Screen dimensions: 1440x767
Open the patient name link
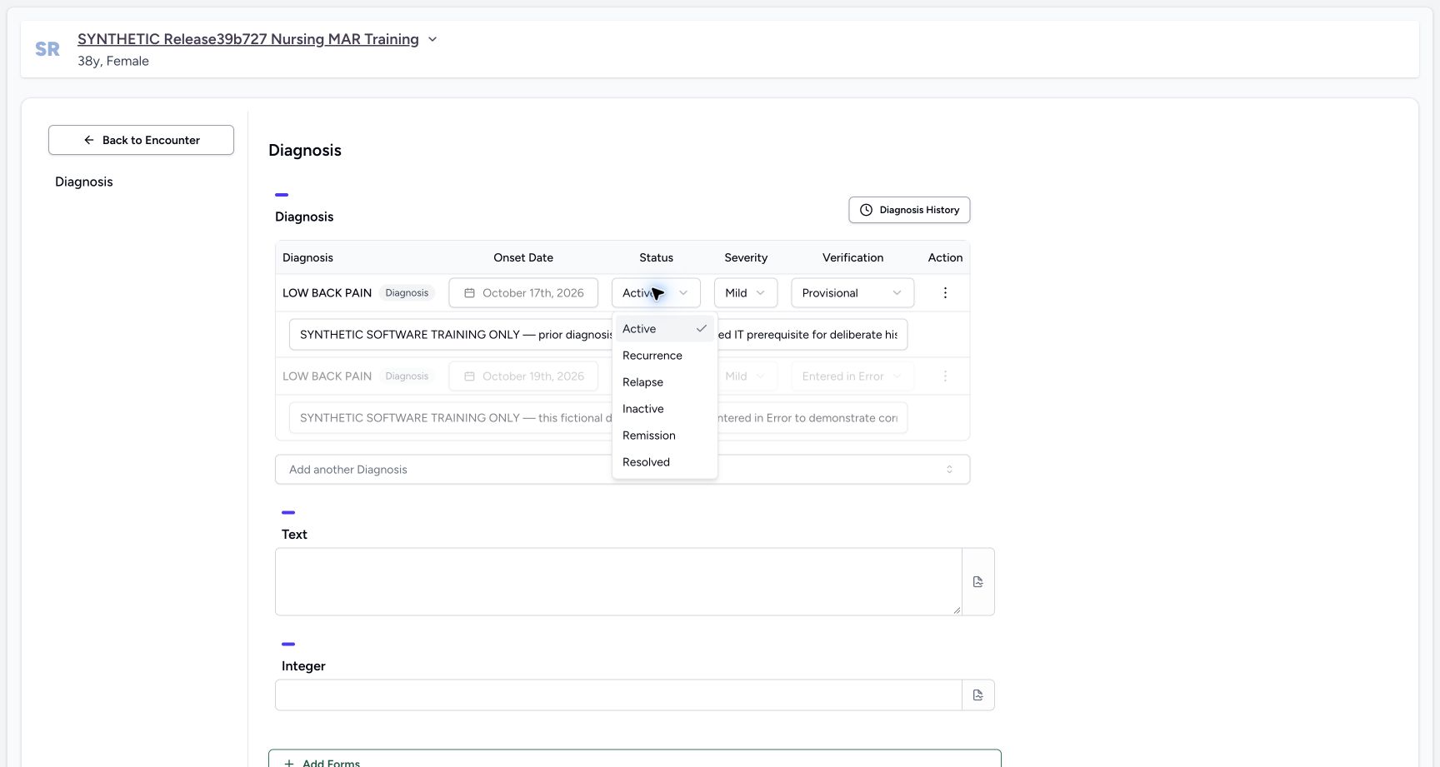click(x=248, y=39)
